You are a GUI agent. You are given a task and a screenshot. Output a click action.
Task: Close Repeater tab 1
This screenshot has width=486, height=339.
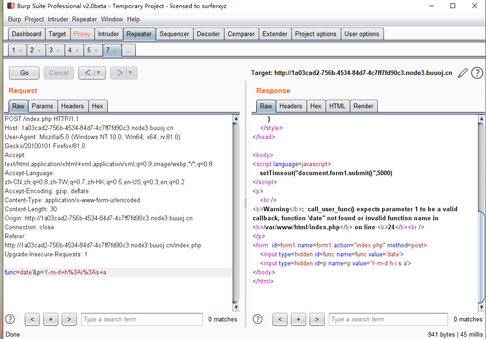pos(20,50)
